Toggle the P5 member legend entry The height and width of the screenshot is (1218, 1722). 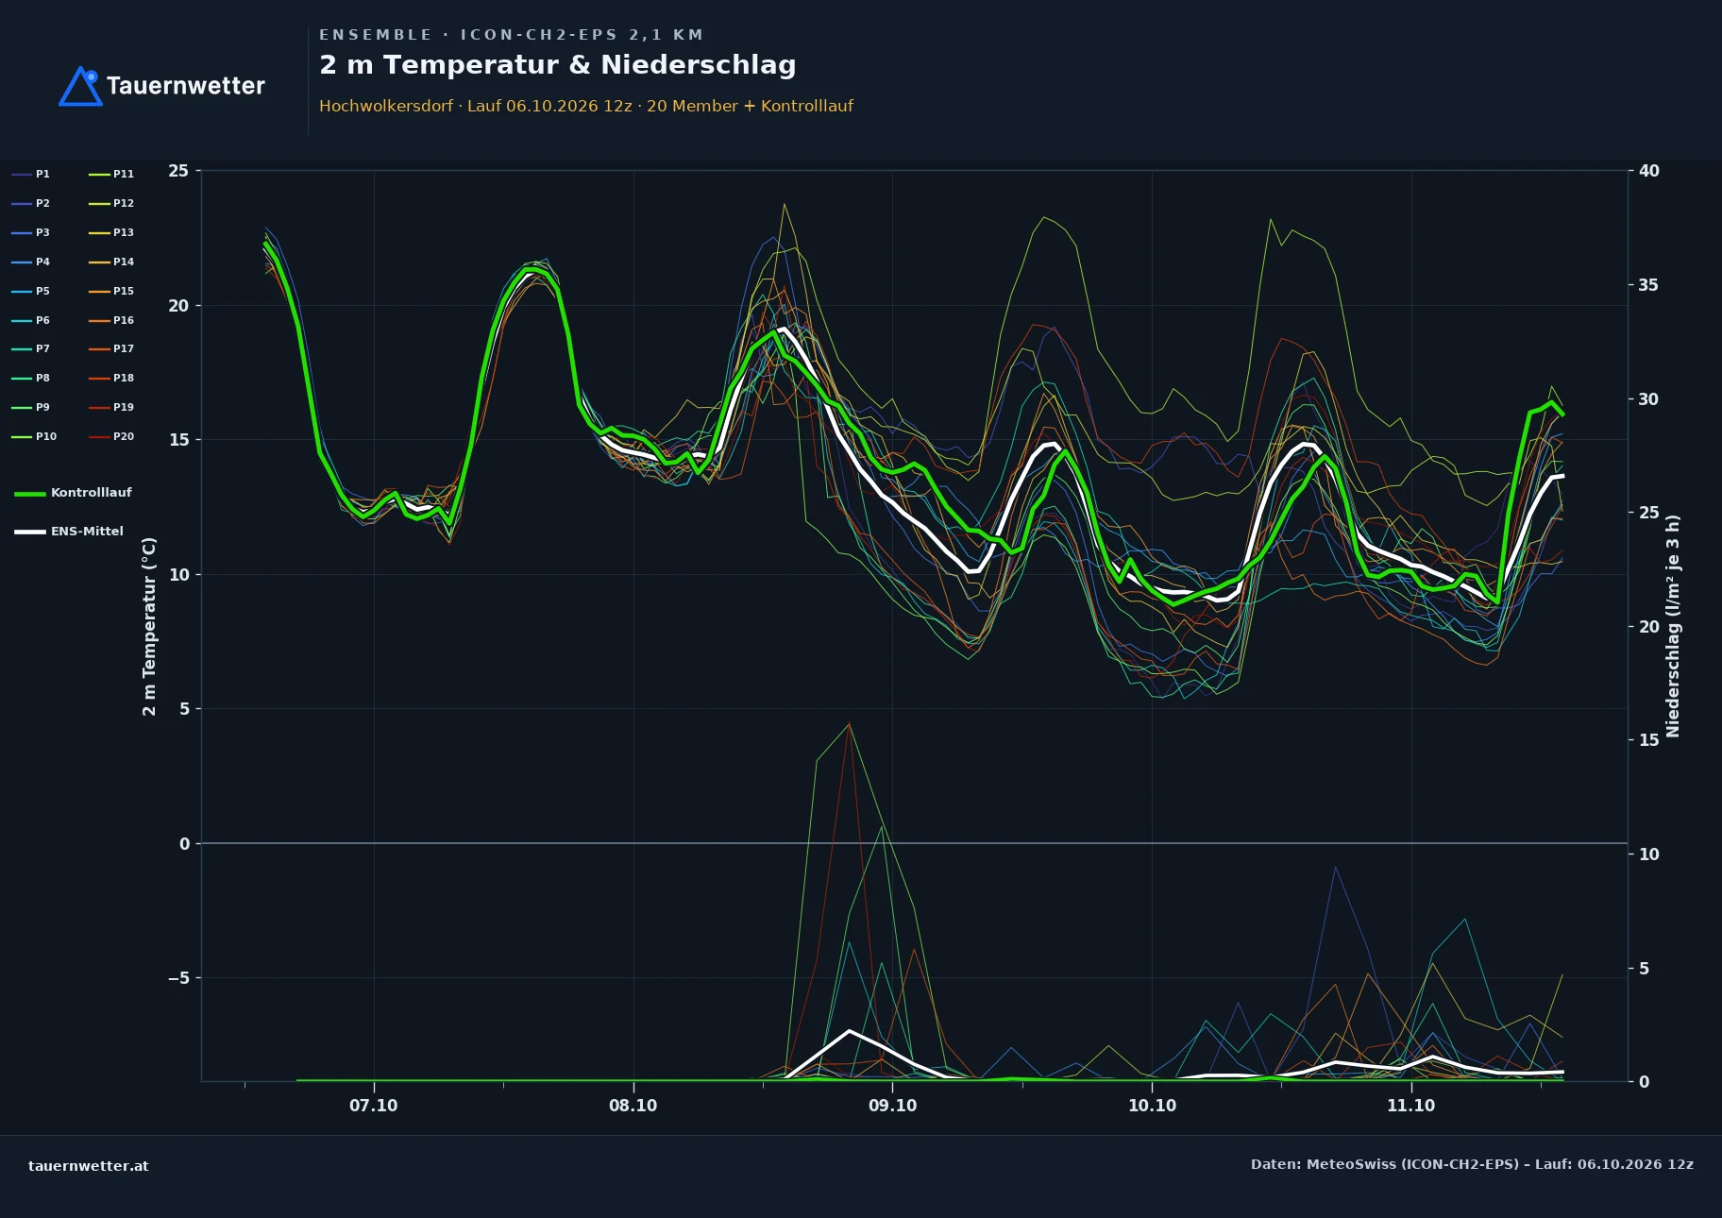30,291
